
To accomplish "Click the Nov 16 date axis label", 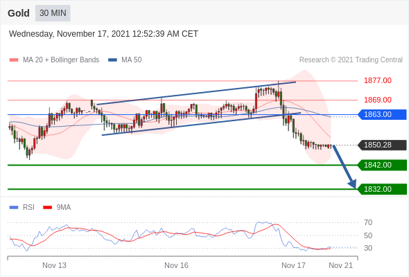I will pyautogui.click(x=176, y=265).
